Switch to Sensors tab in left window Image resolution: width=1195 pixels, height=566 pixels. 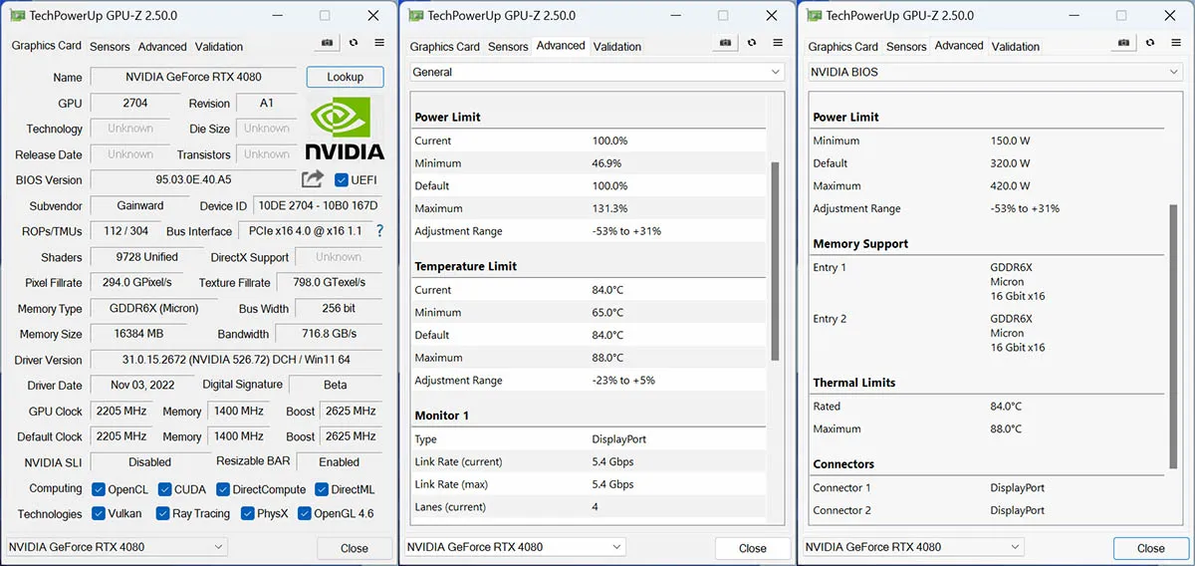pyautogui.click(x=110, y=47)
